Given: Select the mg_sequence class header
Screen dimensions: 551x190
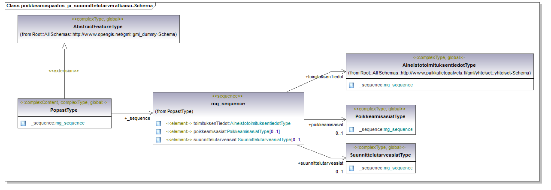Looking at the screenshot, I should tap(228, 104).
